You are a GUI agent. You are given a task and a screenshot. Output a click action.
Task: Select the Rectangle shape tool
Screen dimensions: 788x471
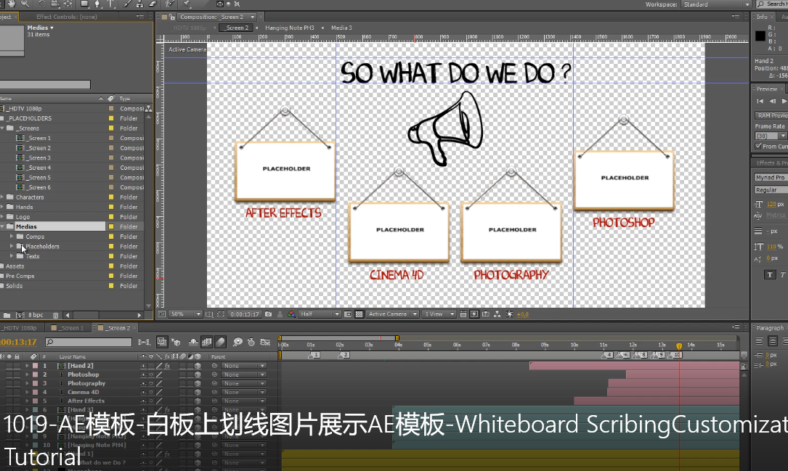click(x=84, y=4)
